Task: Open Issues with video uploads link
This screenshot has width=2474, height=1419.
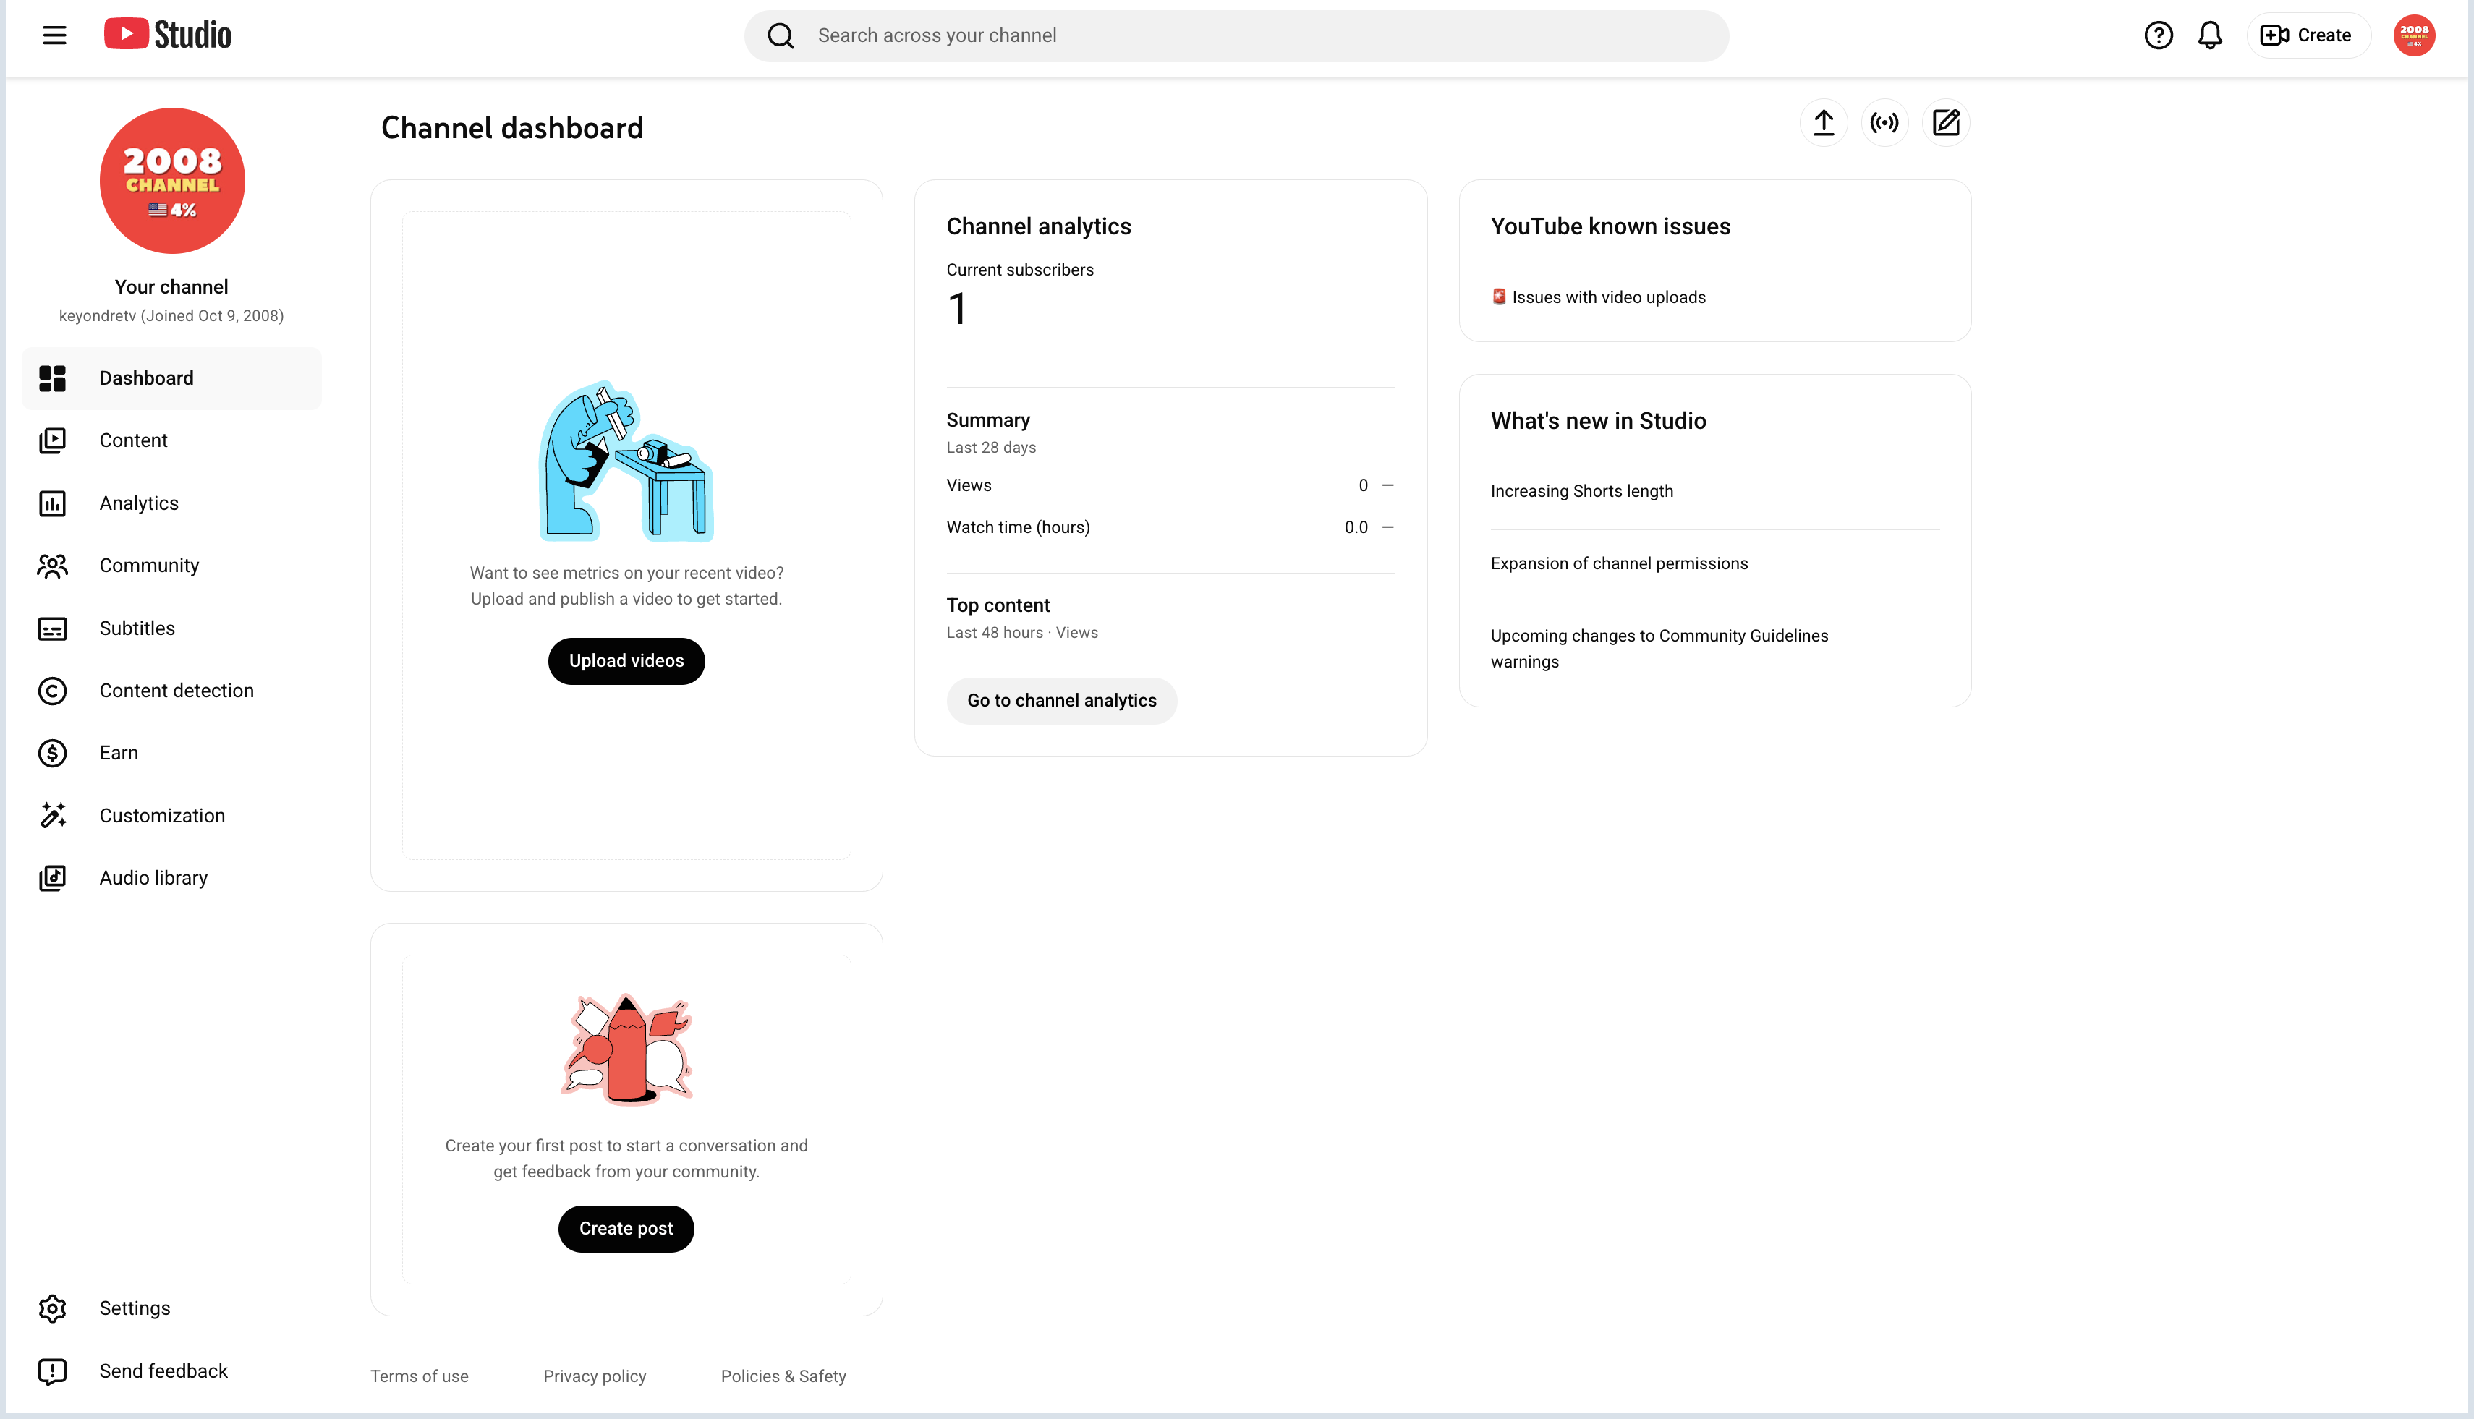Action: pyautogui.click(x=1608, y=297)
